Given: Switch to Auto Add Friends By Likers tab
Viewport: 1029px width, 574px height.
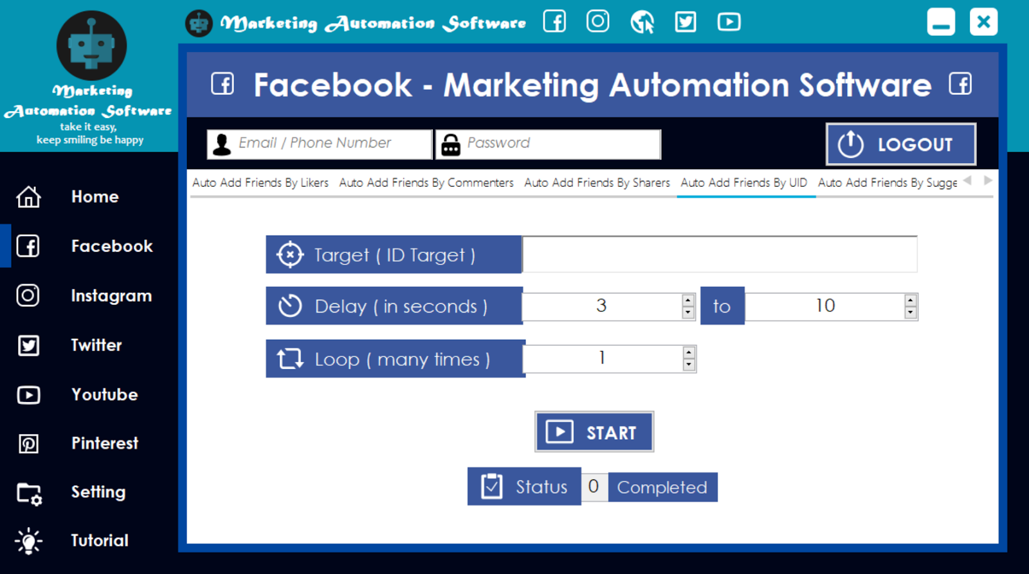Looking at the screenshot, I should point(260,183).
